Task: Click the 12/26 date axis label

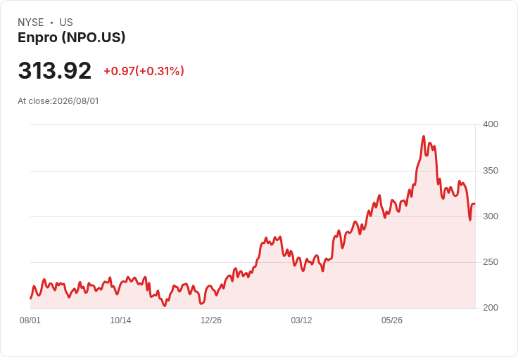Action: [x=211, y=320]
